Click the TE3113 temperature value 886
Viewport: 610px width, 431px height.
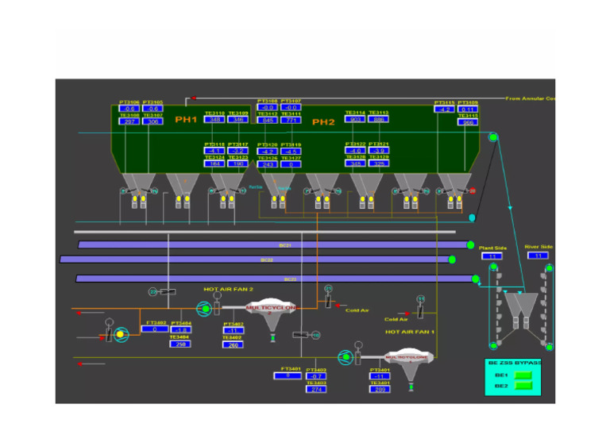tap(379, 119)
